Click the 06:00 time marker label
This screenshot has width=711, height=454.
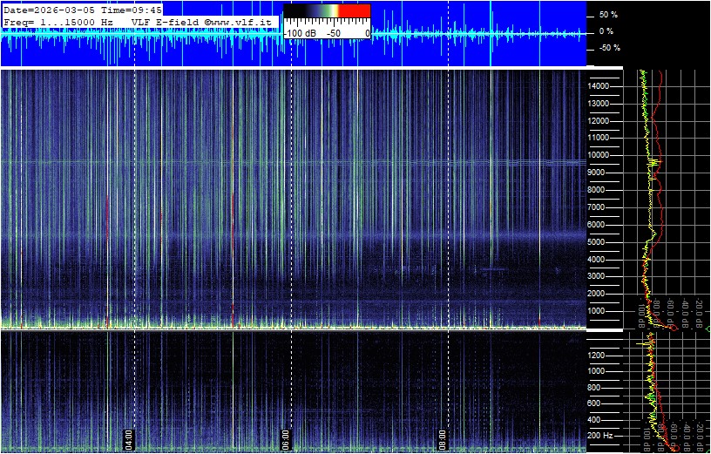(x=286, y=437)
